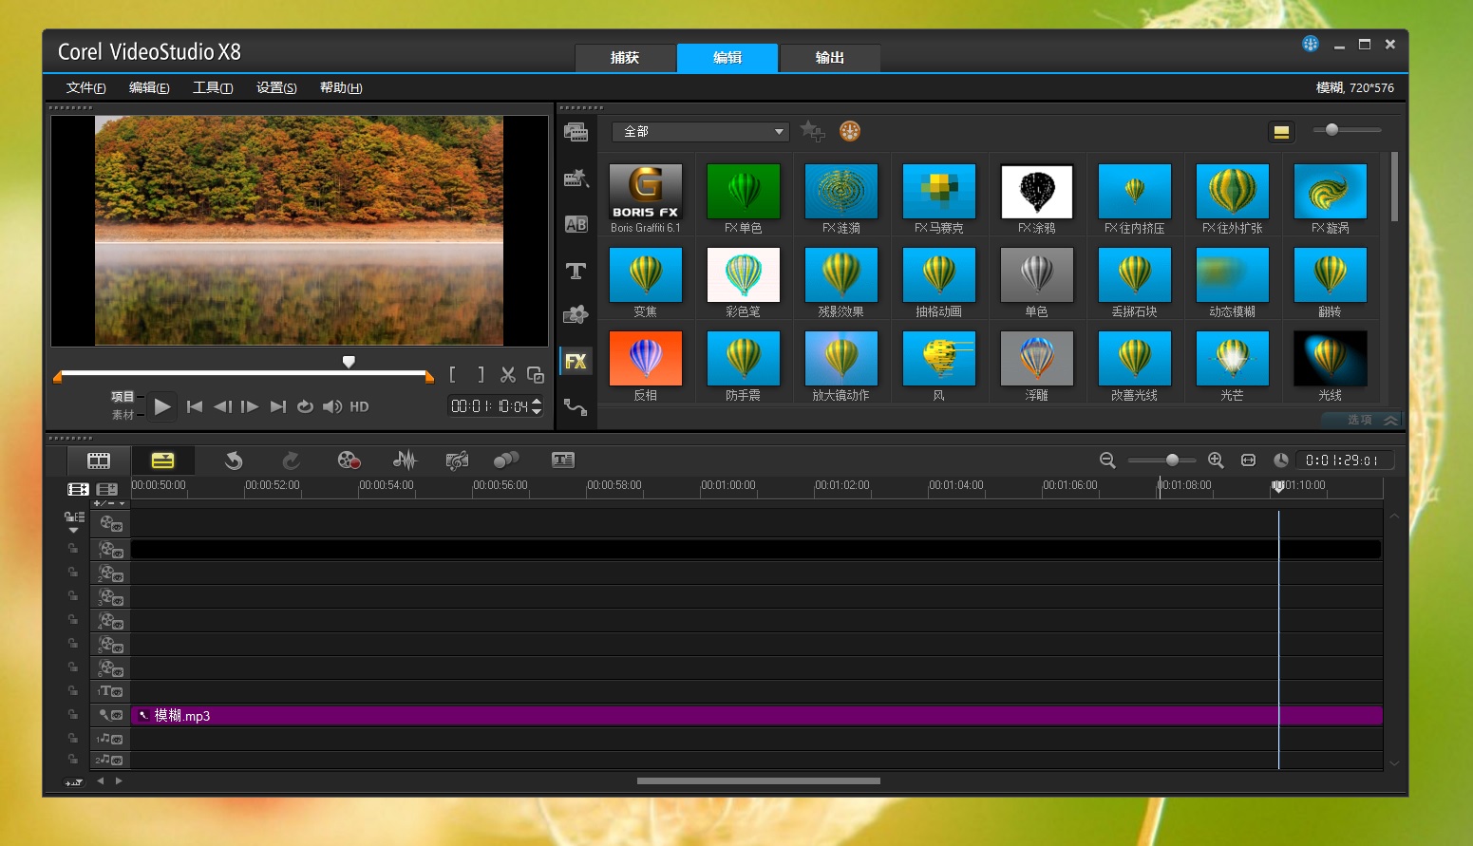Click the scissors Split Clip icon
This screenshot has height=846, width=1473.
[508, 375]
